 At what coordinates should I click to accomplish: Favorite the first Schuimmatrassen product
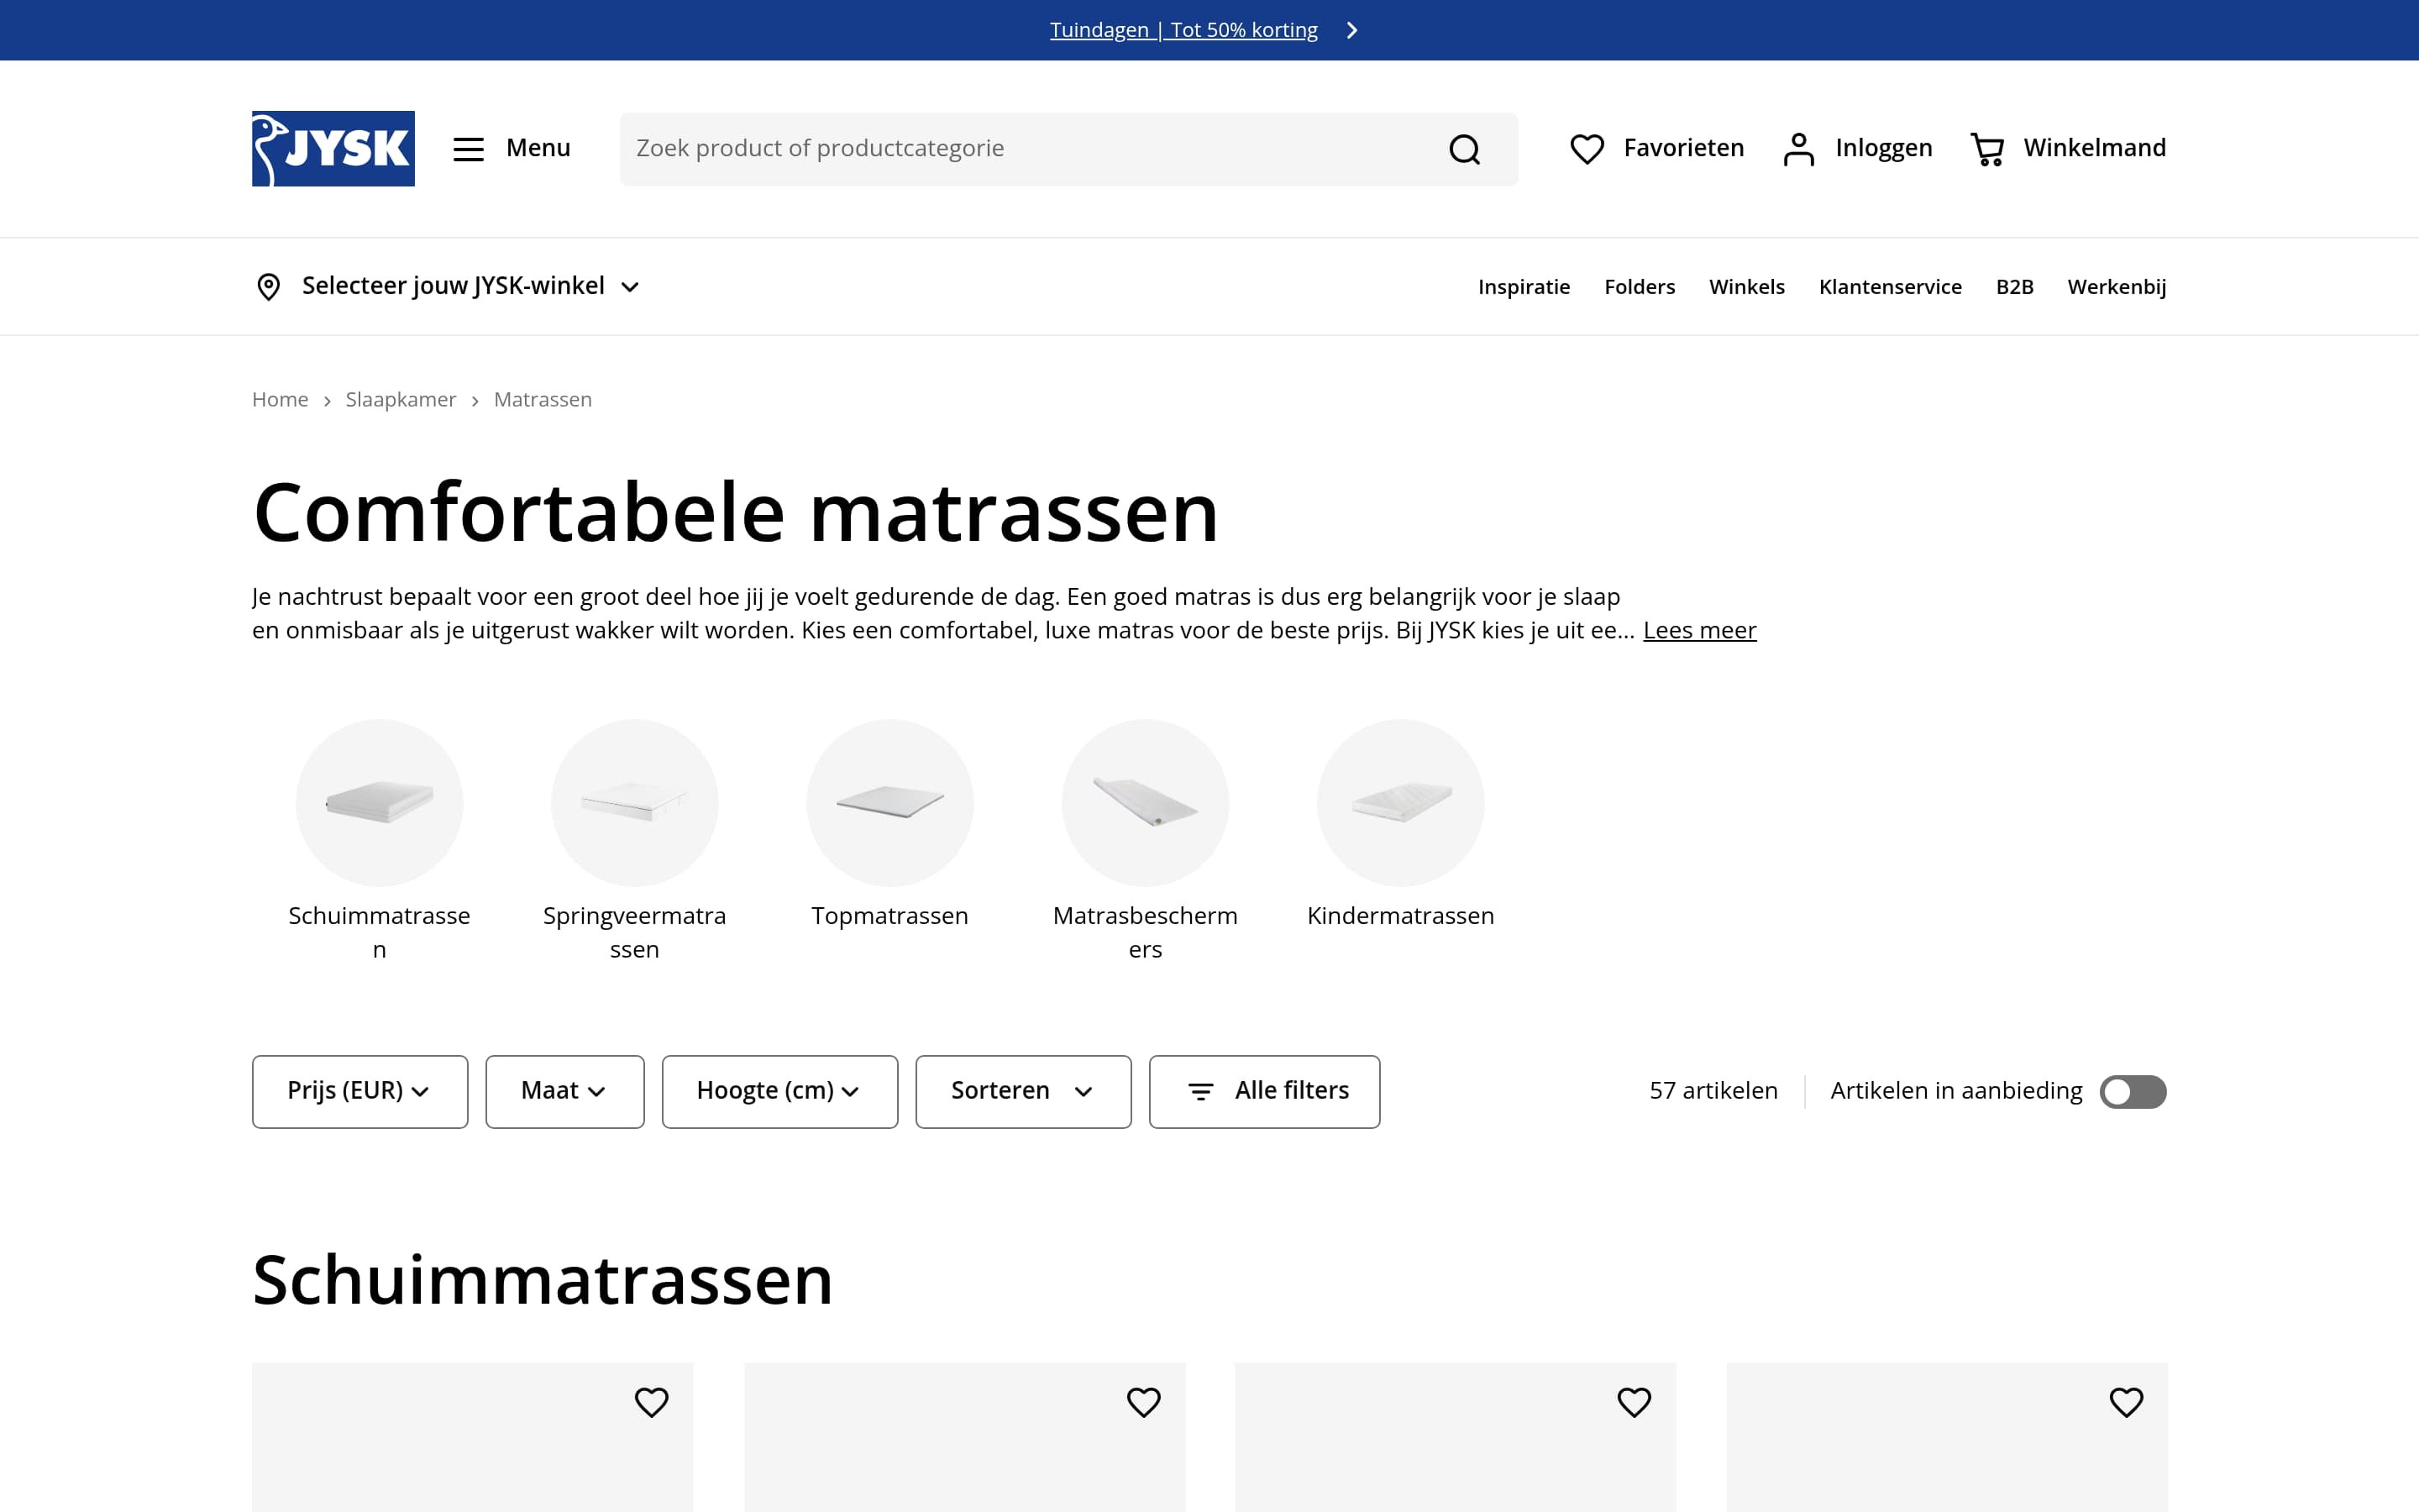(653, 1402)
